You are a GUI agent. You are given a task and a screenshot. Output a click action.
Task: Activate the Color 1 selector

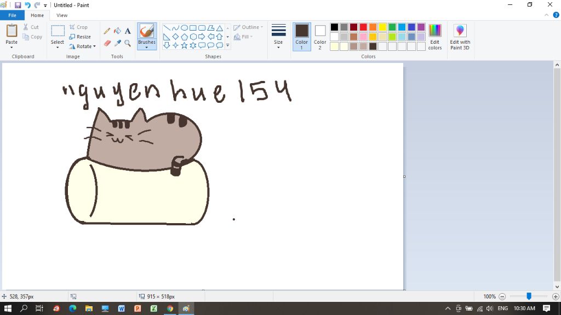click(302, 37)
